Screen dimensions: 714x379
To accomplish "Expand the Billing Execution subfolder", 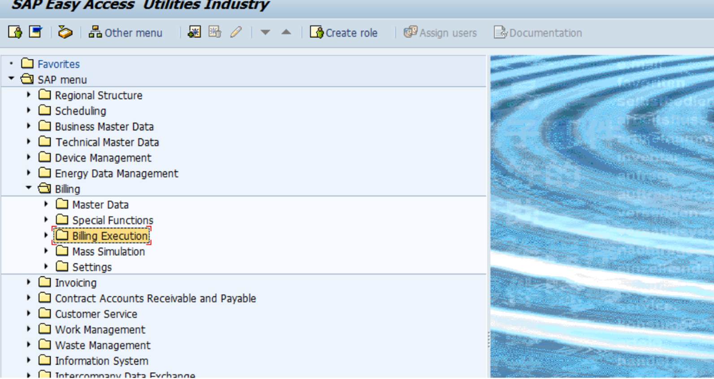I will (46, 235).
